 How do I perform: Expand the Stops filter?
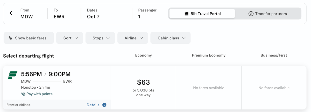coord(100,38)
